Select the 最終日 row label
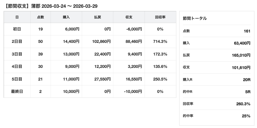This screenshot has width=257, height=128. pos(17,91)
